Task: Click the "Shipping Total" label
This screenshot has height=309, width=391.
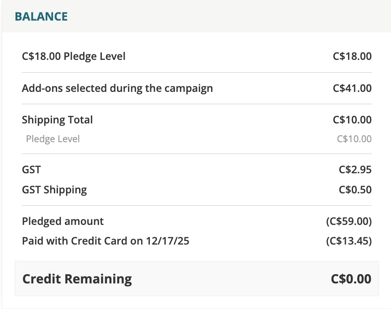Action: [x=57, y=120]
